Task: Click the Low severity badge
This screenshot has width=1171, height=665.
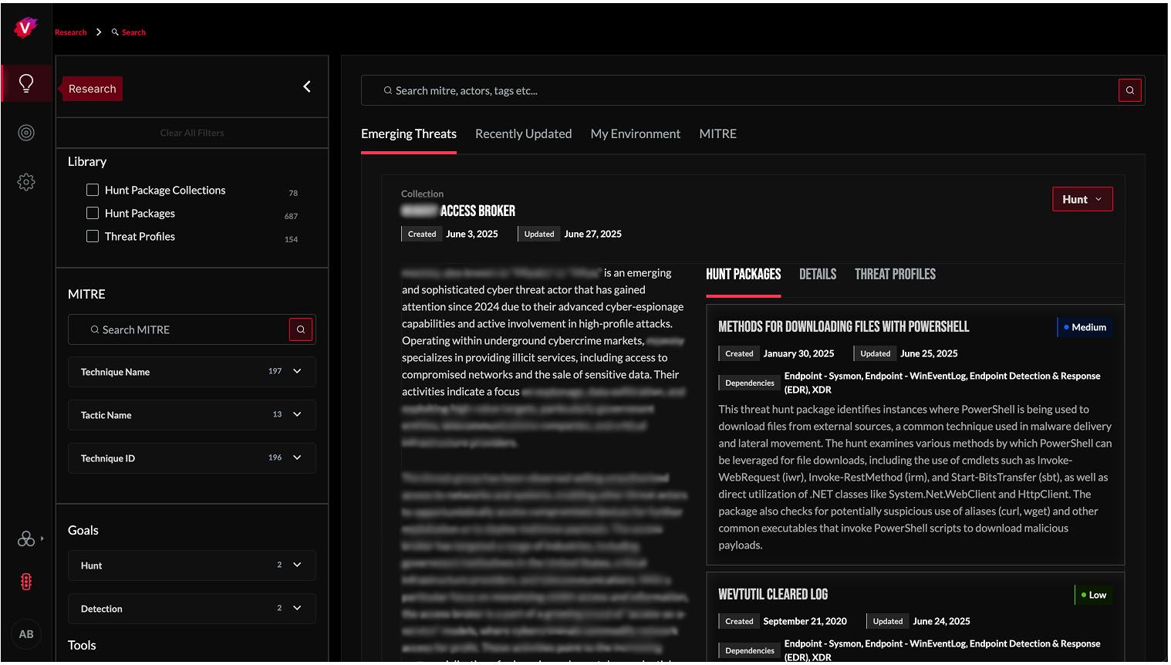Action: [1094, 595]
